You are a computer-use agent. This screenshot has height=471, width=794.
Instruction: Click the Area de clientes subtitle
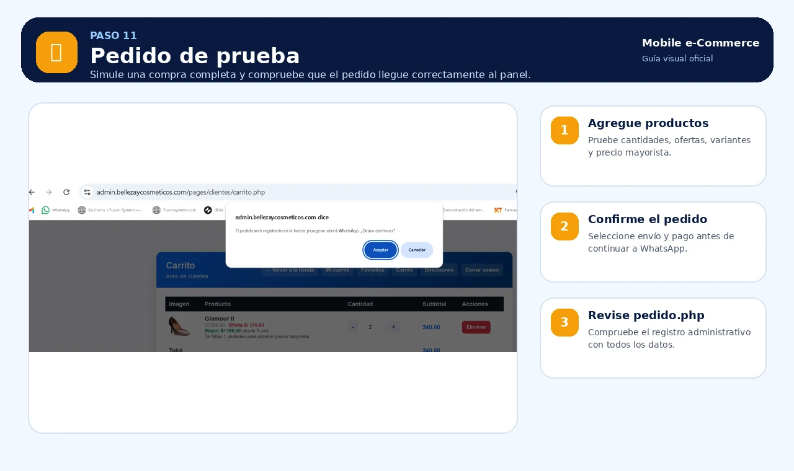[x=187, y=276]
